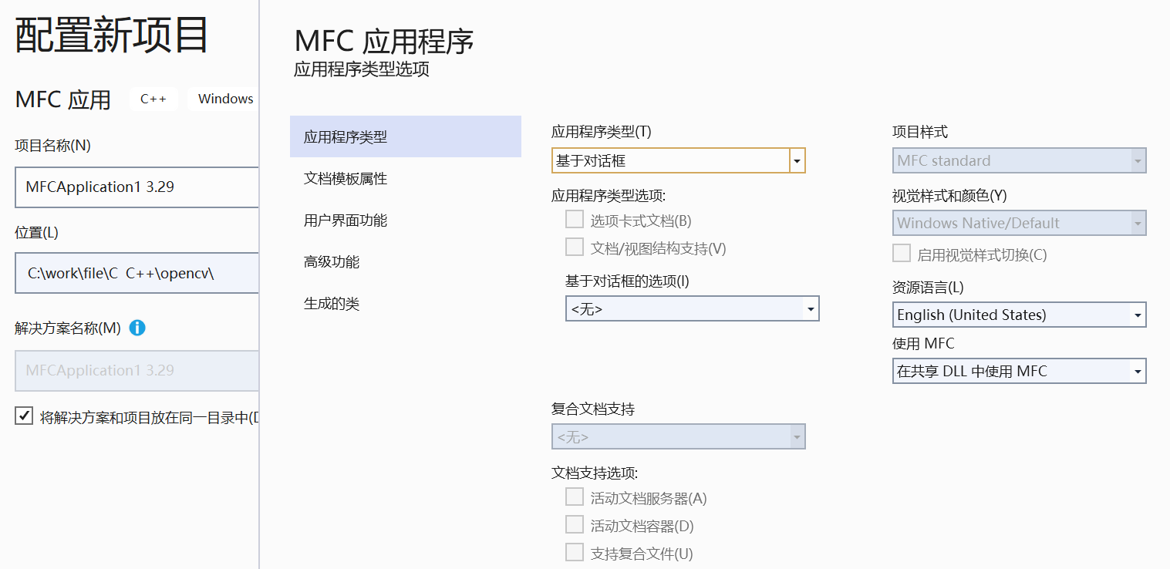Toggle 启用视觉样式切换 checkbox

tap(902, 252)
